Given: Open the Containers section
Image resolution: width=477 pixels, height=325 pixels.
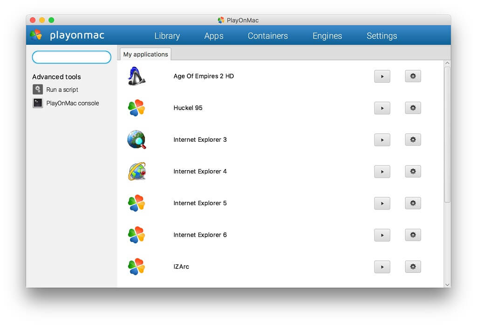Looking at the screenshot, I should tap(268, 35).
